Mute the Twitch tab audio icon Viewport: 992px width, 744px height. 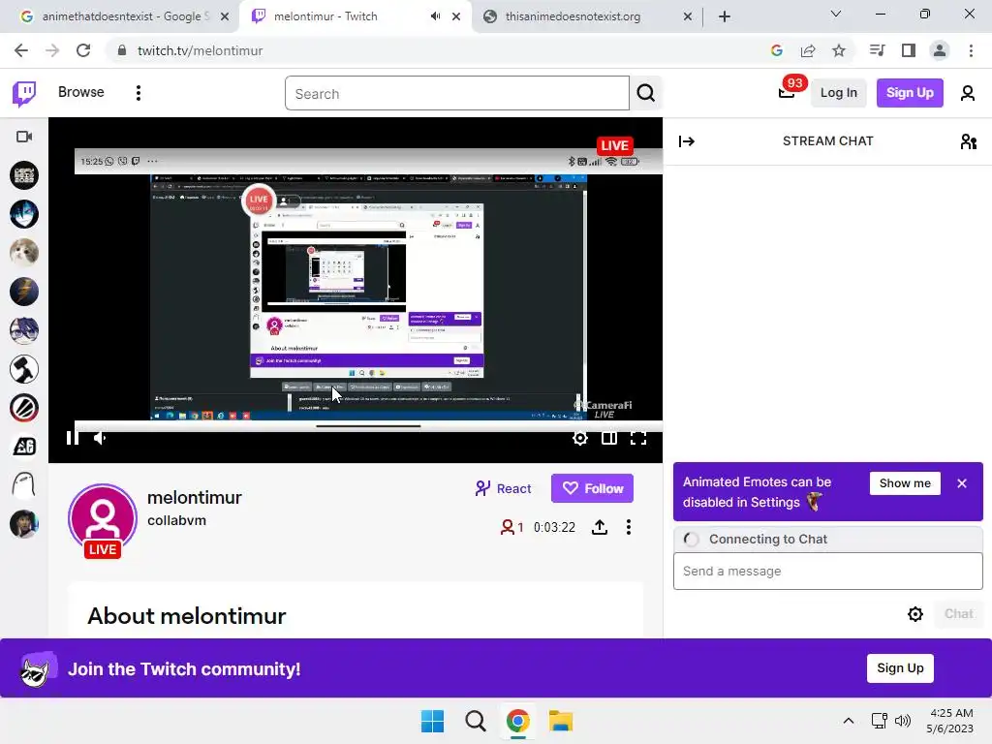(x=435, y=16)
